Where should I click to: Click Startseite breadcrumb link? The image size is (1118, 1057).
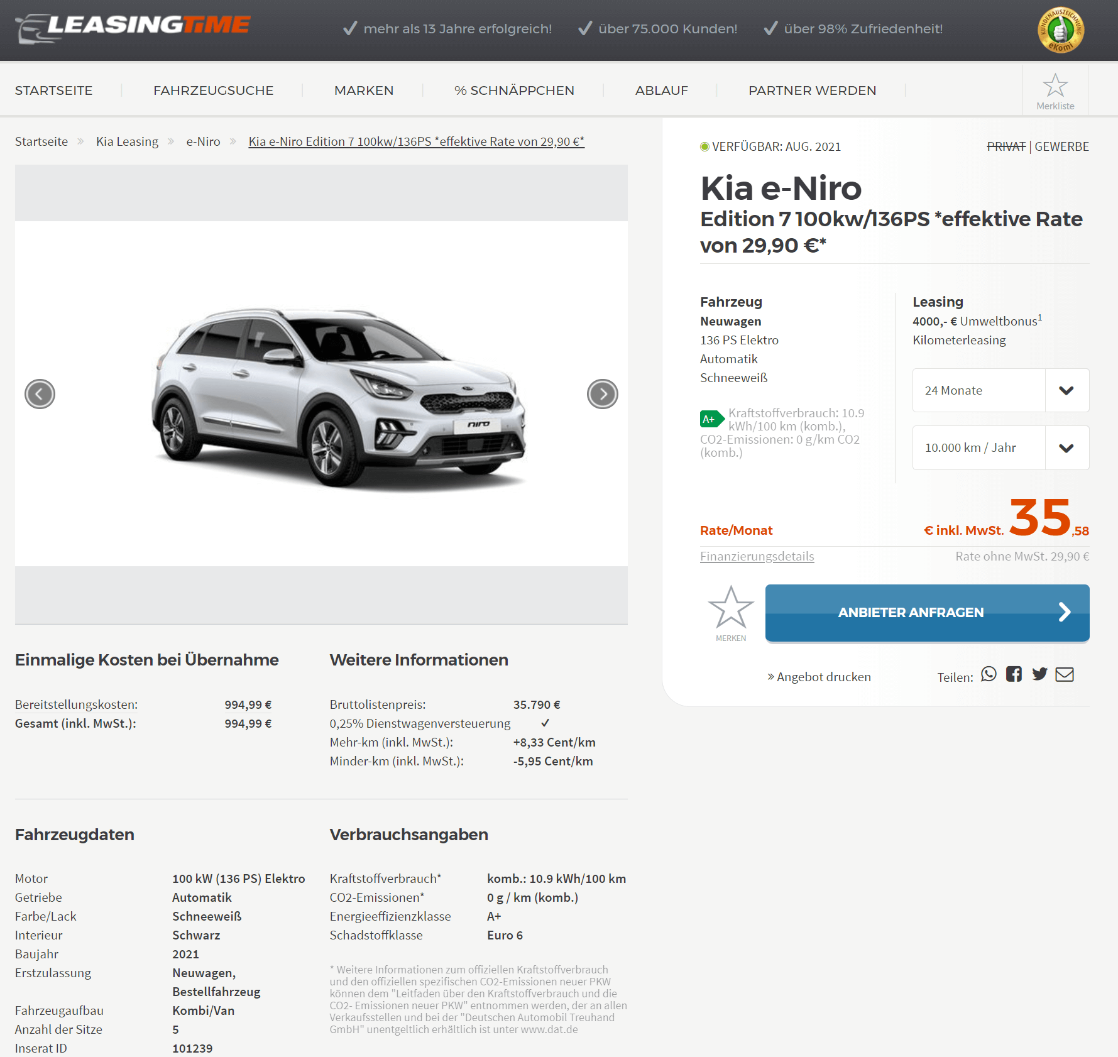(x=41, y=141)
